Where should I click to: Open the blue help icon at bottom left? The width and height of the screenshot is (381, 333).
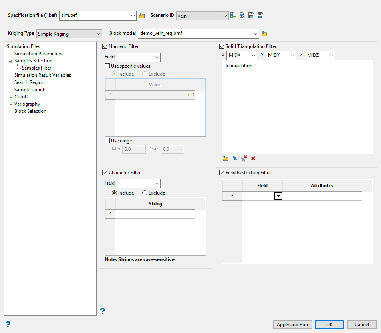(8, 324)
